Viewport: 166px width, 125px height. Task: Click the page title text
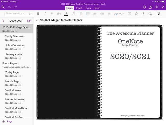click(x=59, y=20)
